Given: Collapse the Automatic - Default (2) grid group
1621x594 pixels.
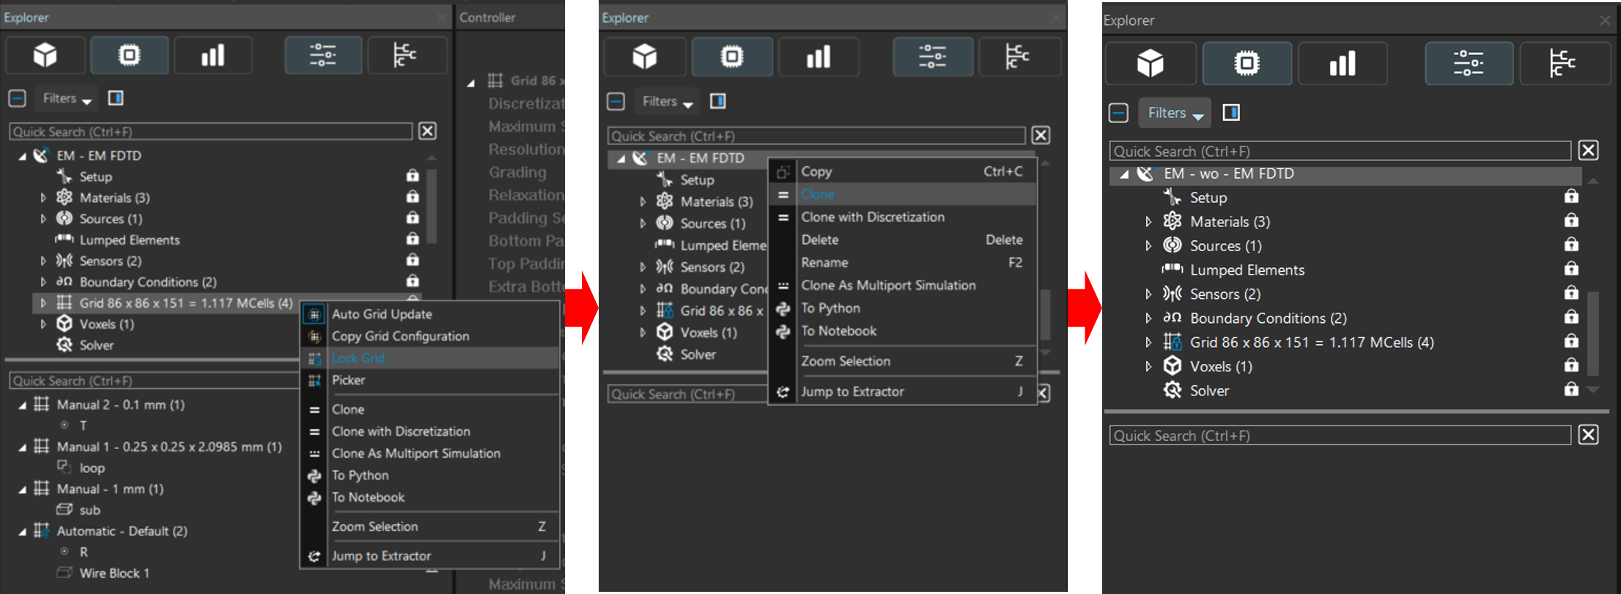Looking at the screenshot, I should tap(23, 532).
